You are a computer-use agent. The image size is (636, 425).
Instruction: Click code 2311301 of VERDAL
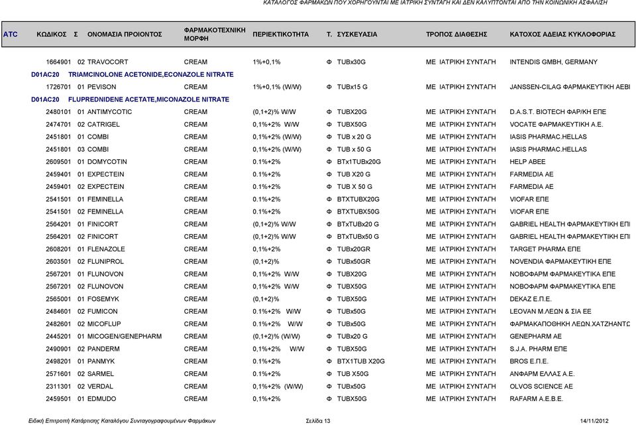coord(58,387)
